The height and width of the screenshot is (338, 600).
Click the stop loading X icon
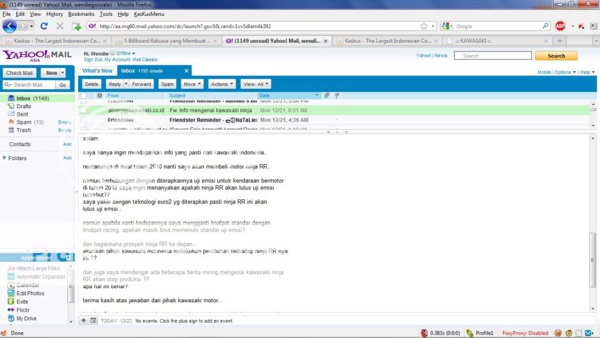click(60, 26)
